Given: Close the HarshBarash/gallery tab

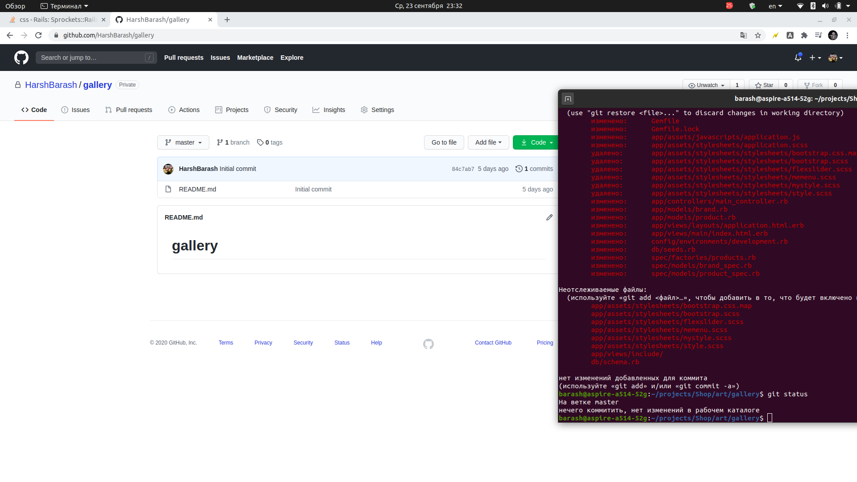Looking at the screenshot, I should tap(210, 20).
